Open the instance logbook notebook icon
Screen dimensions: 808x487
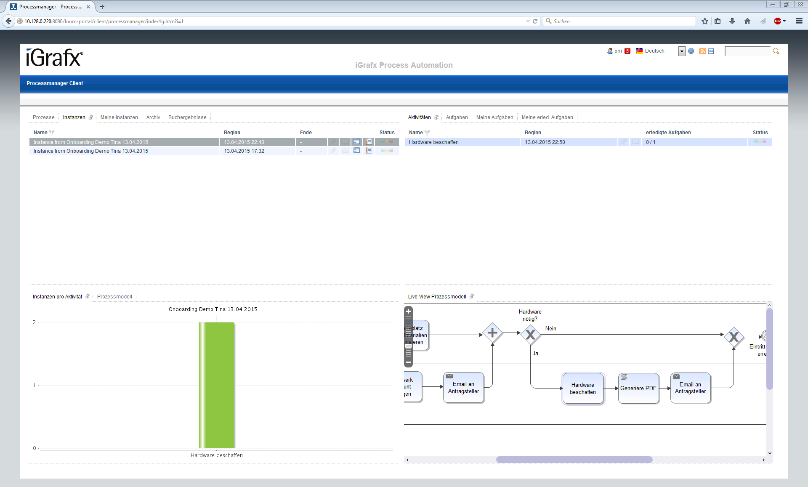point(369,142)
